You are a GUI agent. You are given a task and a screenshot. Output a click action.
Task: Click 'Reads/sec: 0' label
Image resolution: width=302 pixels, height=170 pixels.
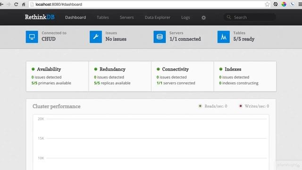[216, 106]
